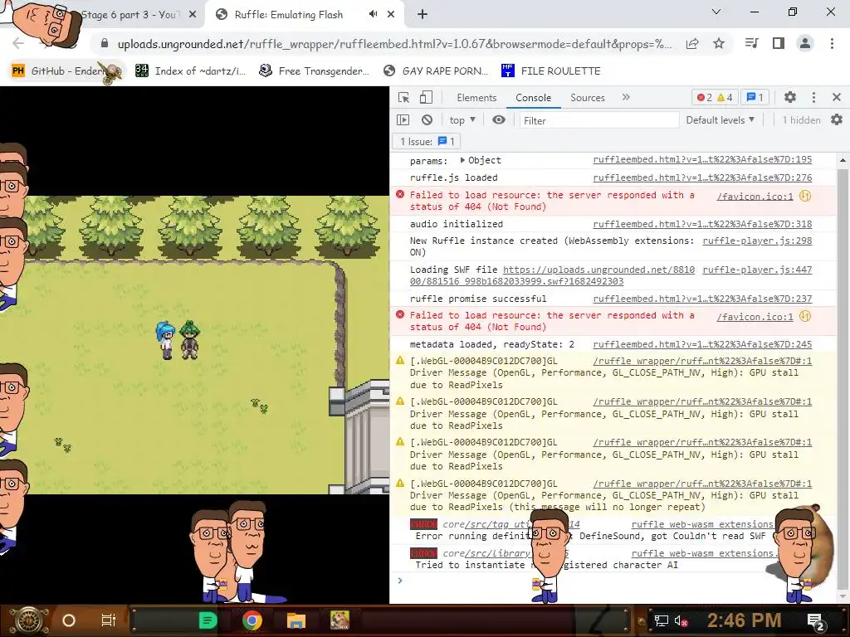Close the Ruffle: Emulating Flash tab
Screen dimensions: 850x637
pyautogui.click(x=391, y=15)
